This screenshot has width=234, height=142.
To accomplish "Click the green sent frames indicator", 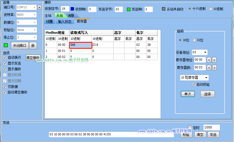I will pyautogui.click(x=129, y=9).
